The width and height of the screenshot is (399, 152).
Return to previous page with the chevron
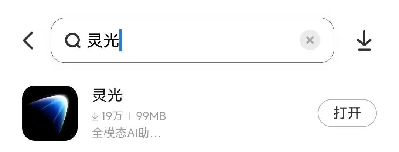tap(28, 40)
